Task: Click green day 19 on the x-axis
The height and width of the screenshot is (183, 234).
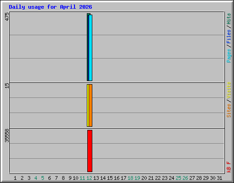Action: coord(137,178)
